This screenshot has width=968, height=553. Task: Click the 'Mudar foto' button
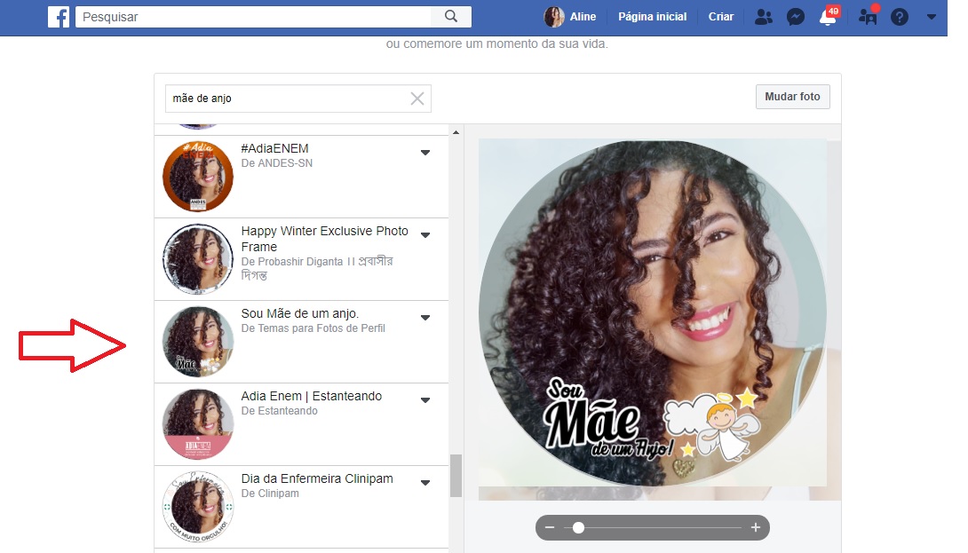(792, 96)
